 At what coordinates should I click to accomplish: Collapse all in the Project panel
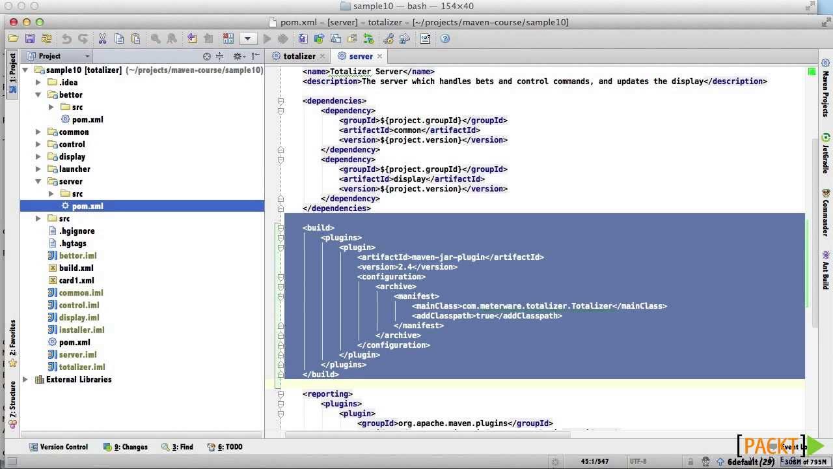[220, 56]
